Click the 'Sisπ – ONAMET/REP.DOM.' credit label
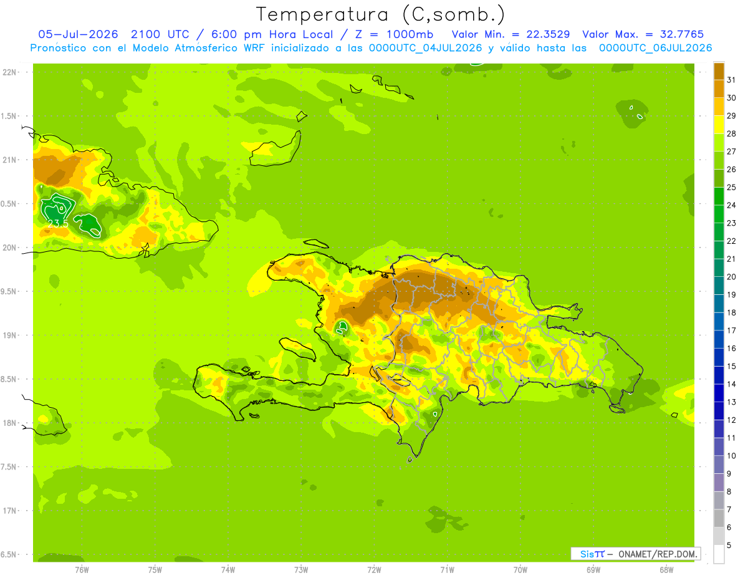Screen dimensions: 748x578 pos(636,554)
